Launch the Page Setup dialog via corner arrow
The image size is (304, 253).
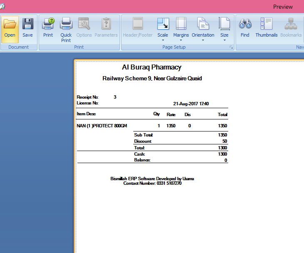pyautogui.click(x=231, y=48)
